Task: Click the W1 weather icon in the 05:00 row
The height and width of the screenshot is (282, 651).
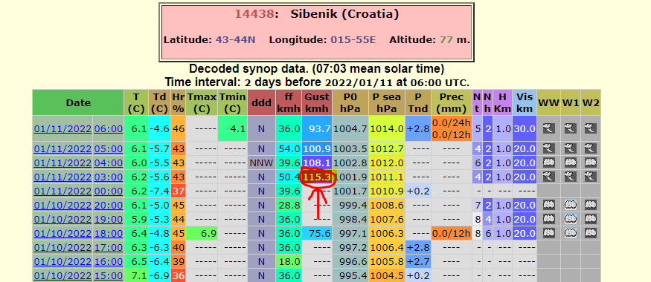Action: click(571, 148)
